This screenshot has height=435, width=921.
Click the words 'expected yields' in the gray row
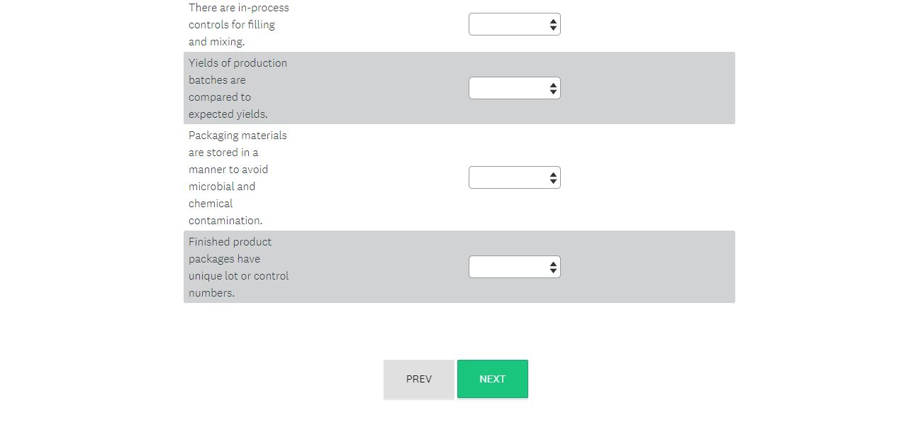click(x=228, y=114)
